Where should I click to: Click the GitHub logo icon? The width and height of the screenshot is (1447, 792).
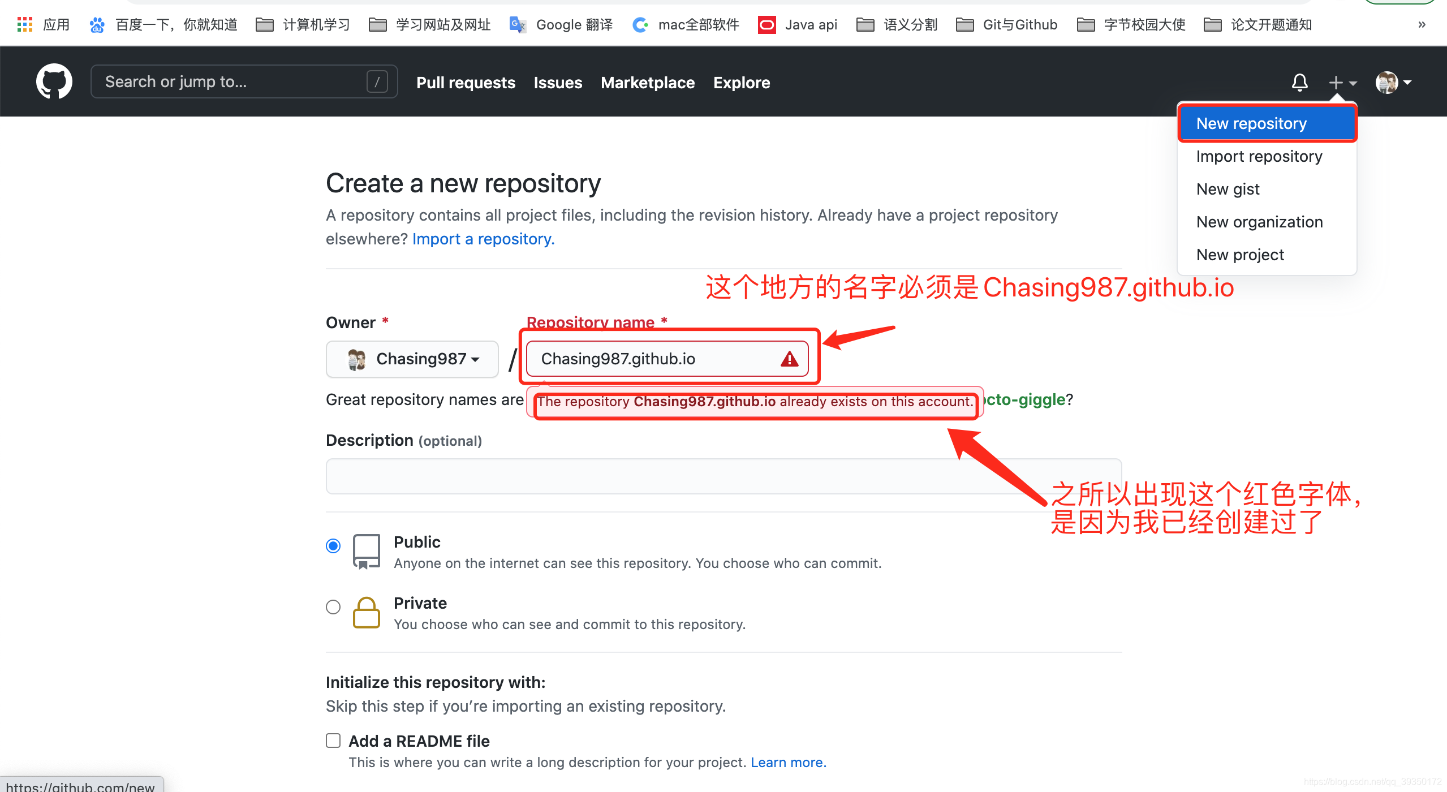coord(55,82)
